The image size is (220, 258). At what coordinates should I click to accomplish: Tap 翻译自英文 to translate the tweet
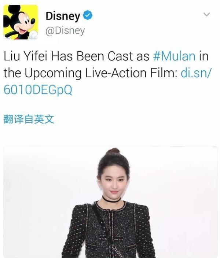point(29,119)
